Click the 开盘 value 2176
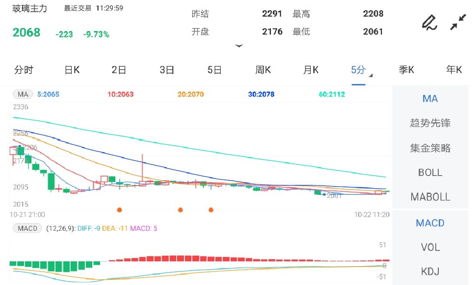Viewport: 472px width, 285px height. (272, 32)
